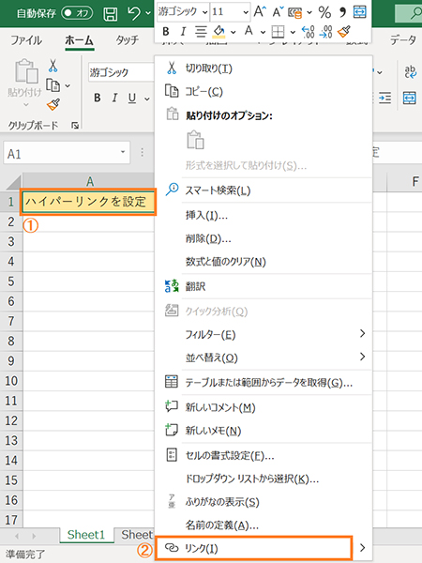Click Merge and Center in mini toolbar

tap(360, 12)
